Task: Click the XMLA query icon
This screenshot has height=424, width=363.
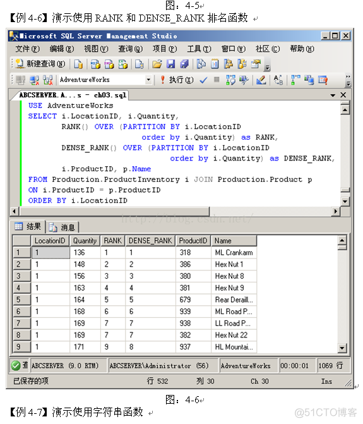Action: tap(123, 64)
